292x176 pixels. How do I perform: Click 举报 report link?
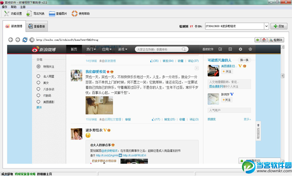click(x=128, y=119)
